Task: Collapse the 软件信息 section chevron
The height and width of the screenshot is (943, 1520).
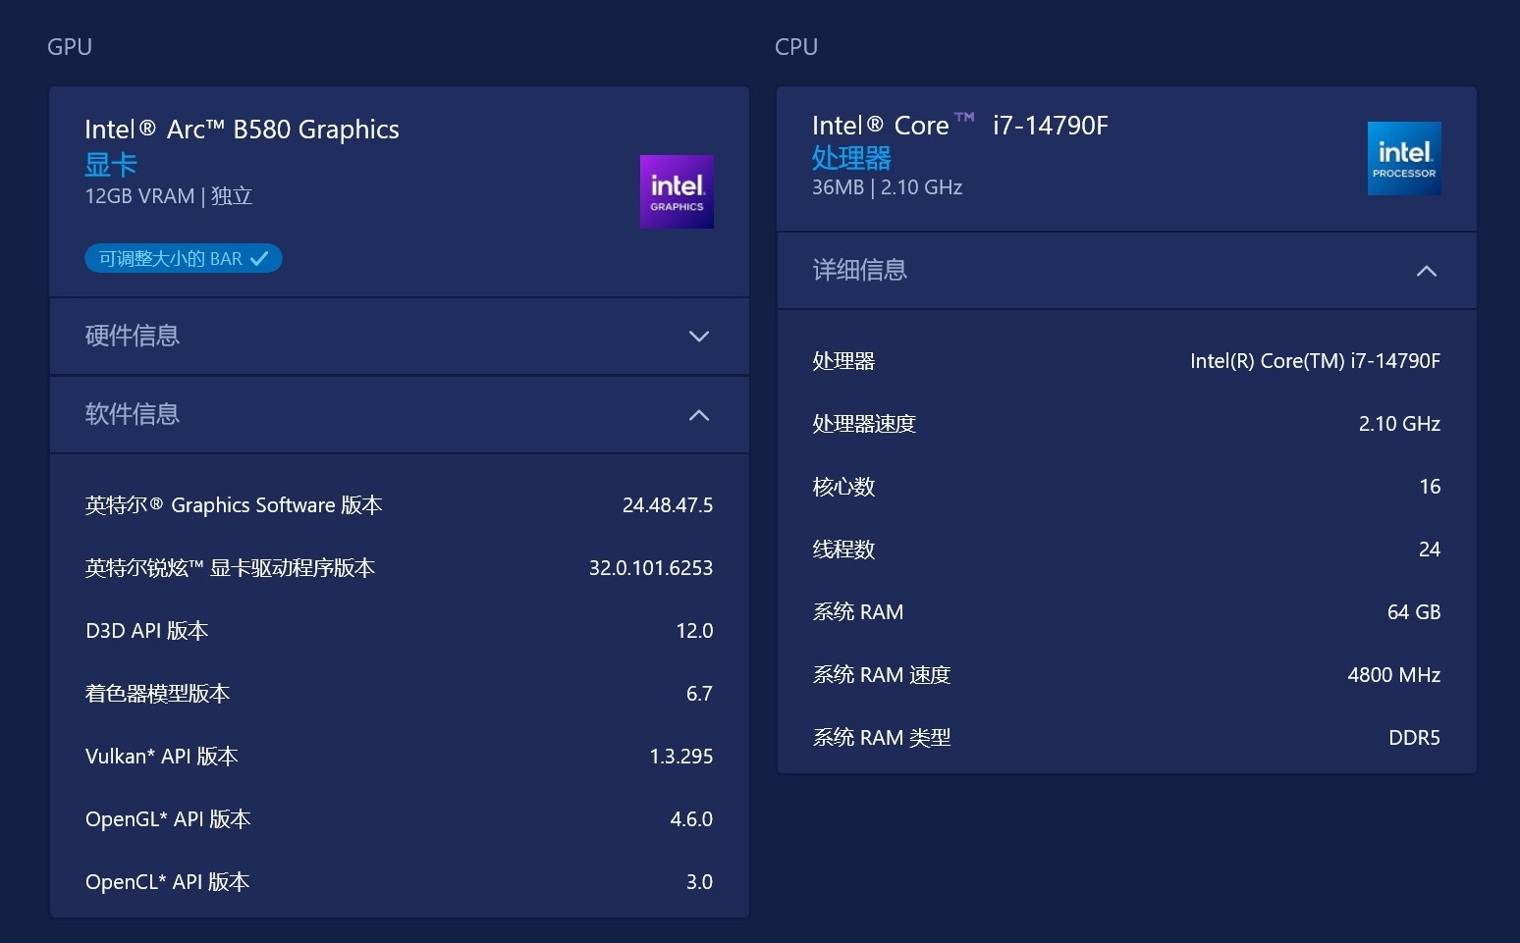Action: (x=699, y=415)
